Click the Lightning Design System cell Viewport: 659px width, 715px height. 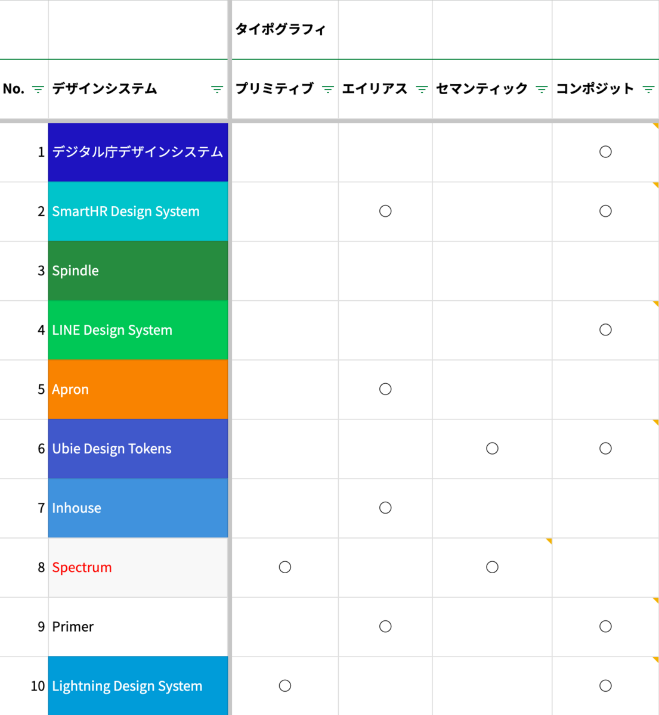click(138, 686)
